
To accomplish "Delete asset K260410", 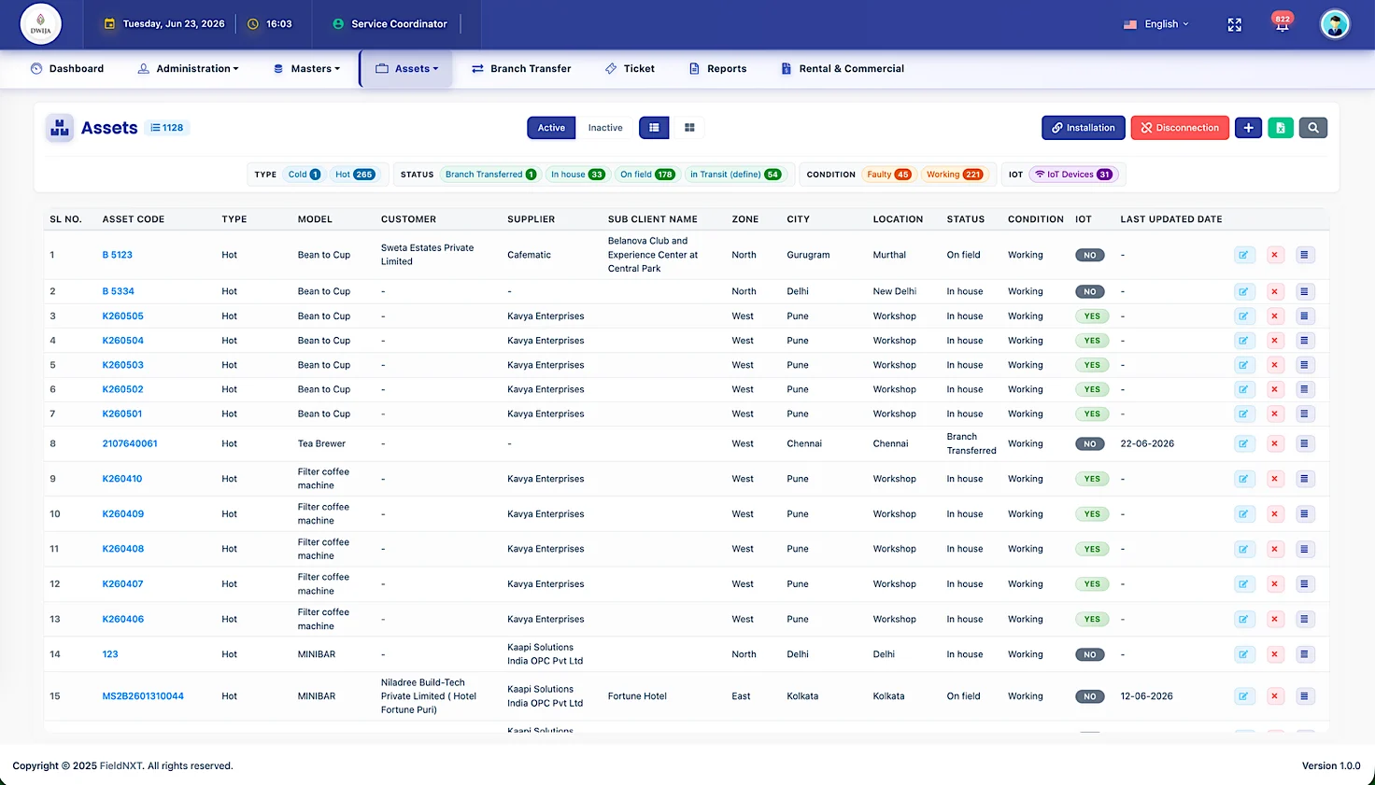I will point(1275,479).
